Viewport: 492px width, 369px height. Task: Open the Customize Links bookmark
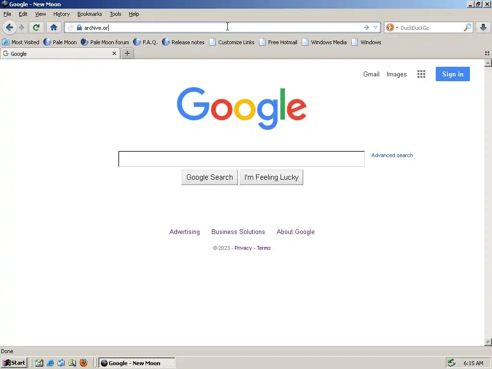click(x=232, y=42)
